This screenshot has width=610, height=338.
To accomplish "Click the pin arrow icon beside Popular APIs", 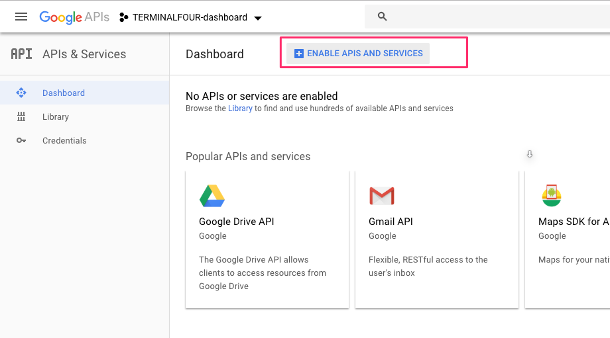I will click(x=530, y=154).
